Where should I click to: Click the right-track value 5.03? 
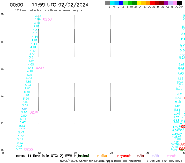pyautogui.click(x=180, y=82)
